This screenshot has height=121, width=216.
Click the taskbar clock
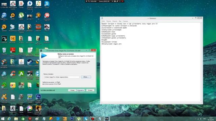(x=211, y=119)
